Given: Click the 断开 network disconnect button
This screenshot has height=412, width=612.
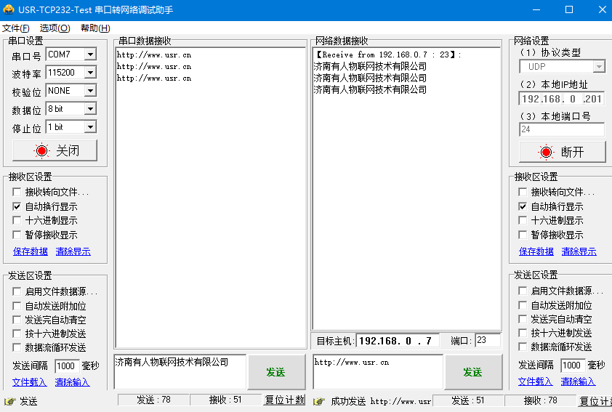Looking at the screenshot, I should click(562, 152).
